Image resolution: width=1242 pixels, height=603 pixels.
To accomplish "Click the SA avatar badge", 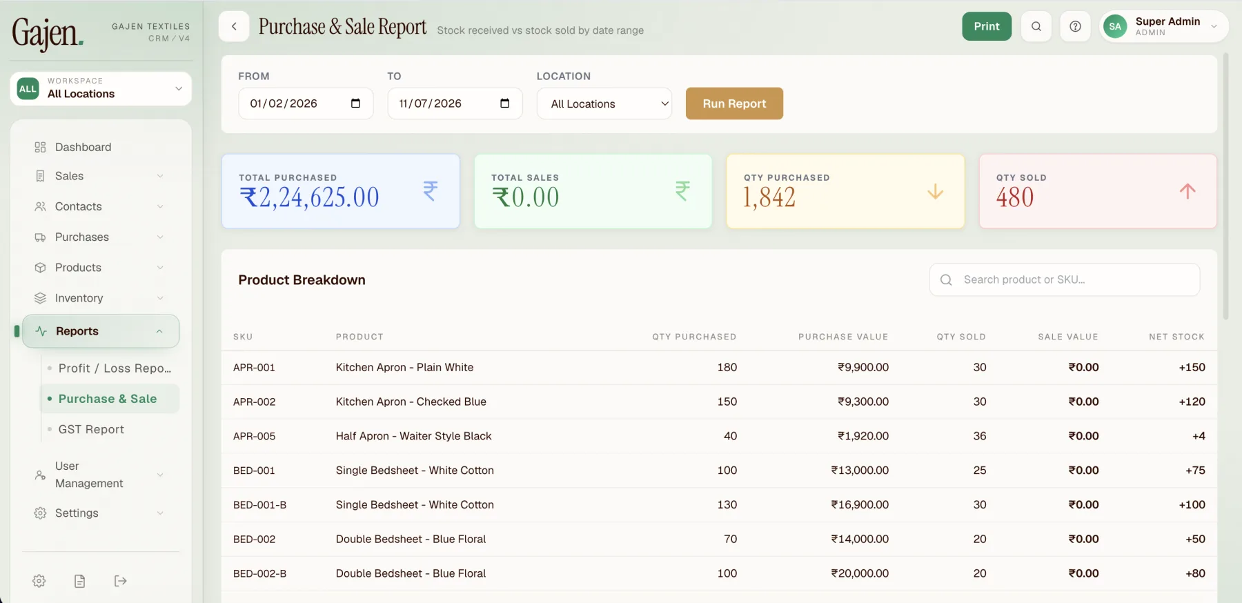I will 1115,26.
